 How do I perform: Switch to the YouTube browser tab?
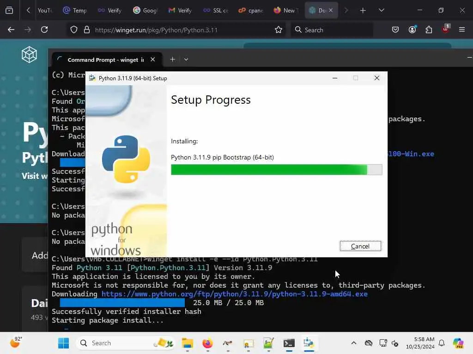pos(44,10)
